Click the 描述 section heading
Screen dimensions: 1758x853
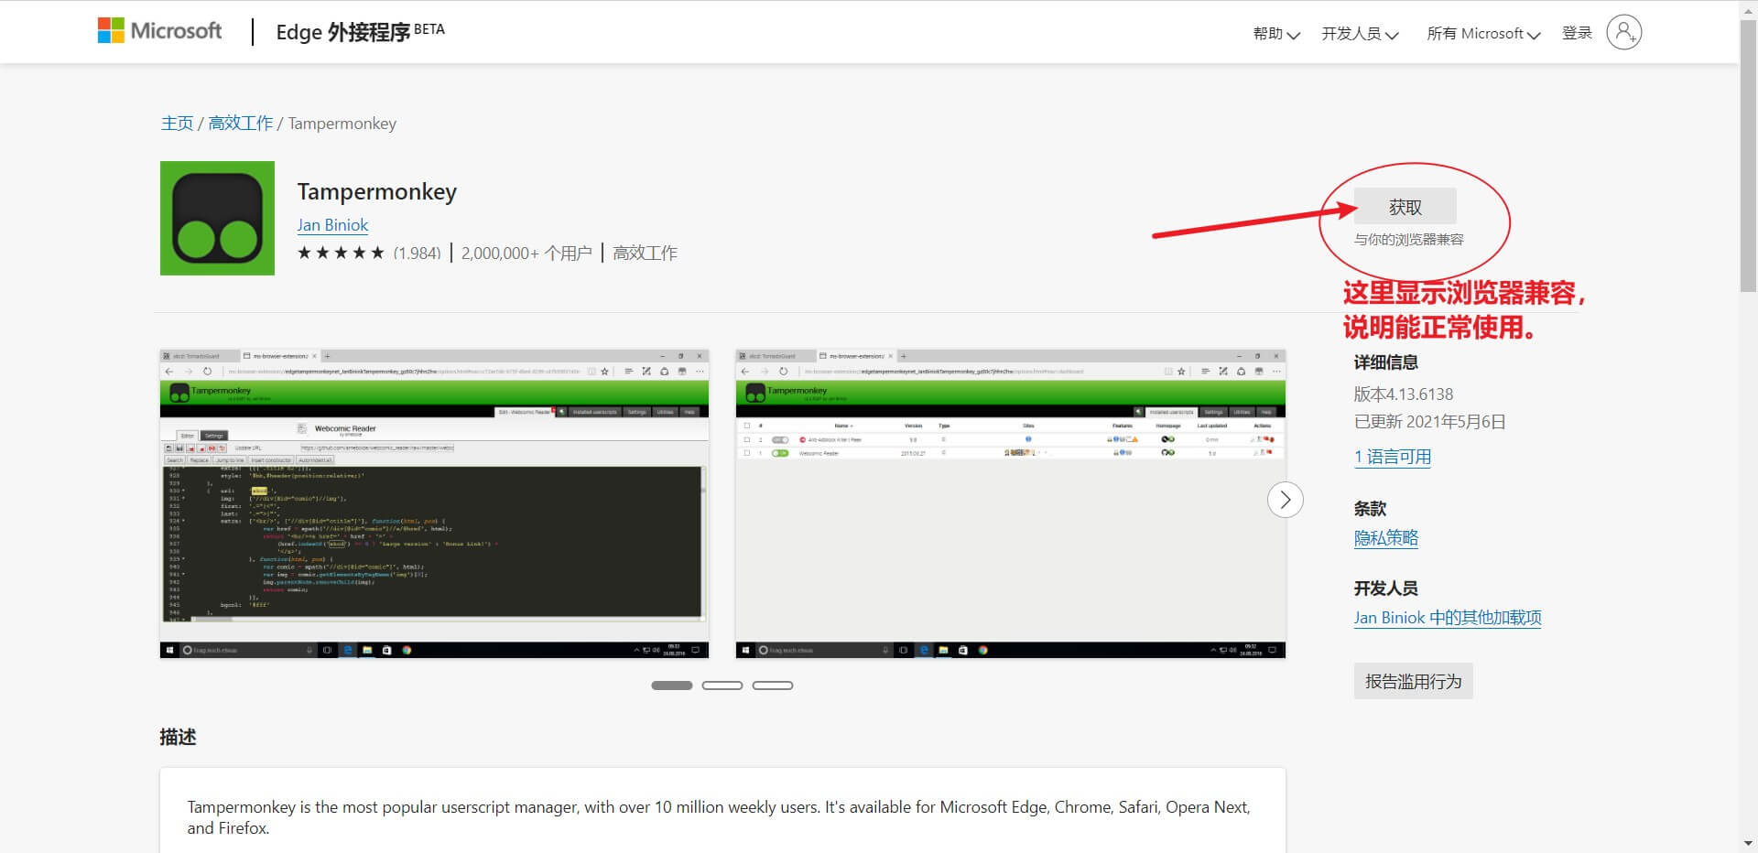(x=178, y=737)
